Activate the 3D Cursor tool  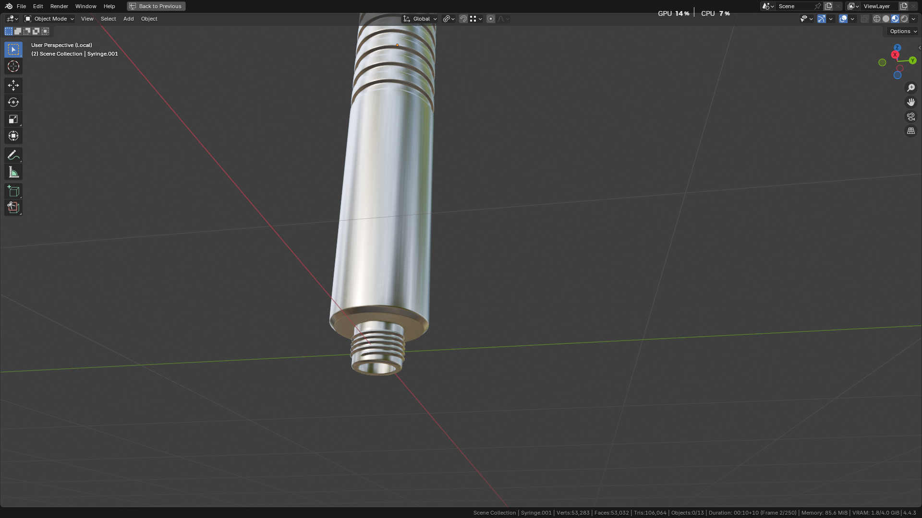pyautogui.click(x=13, y=66)
